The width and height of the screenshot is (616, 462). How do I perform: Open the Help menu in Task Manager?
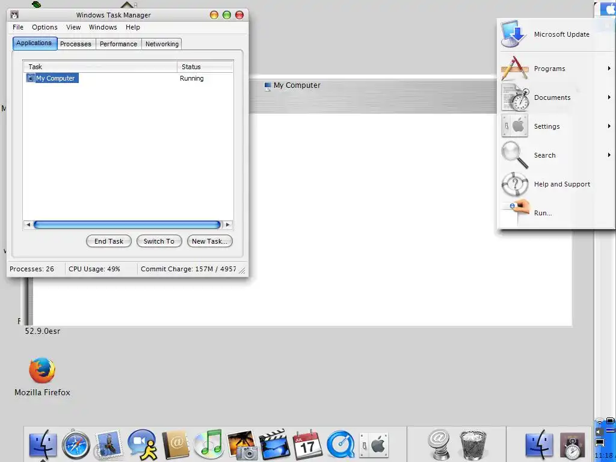(x=133, y=27)
